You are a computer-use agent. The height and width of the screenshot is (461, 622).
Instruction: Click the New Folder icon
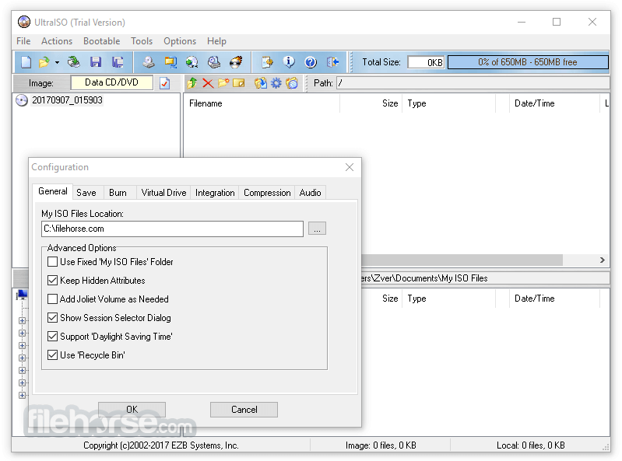tap(223, 83)
